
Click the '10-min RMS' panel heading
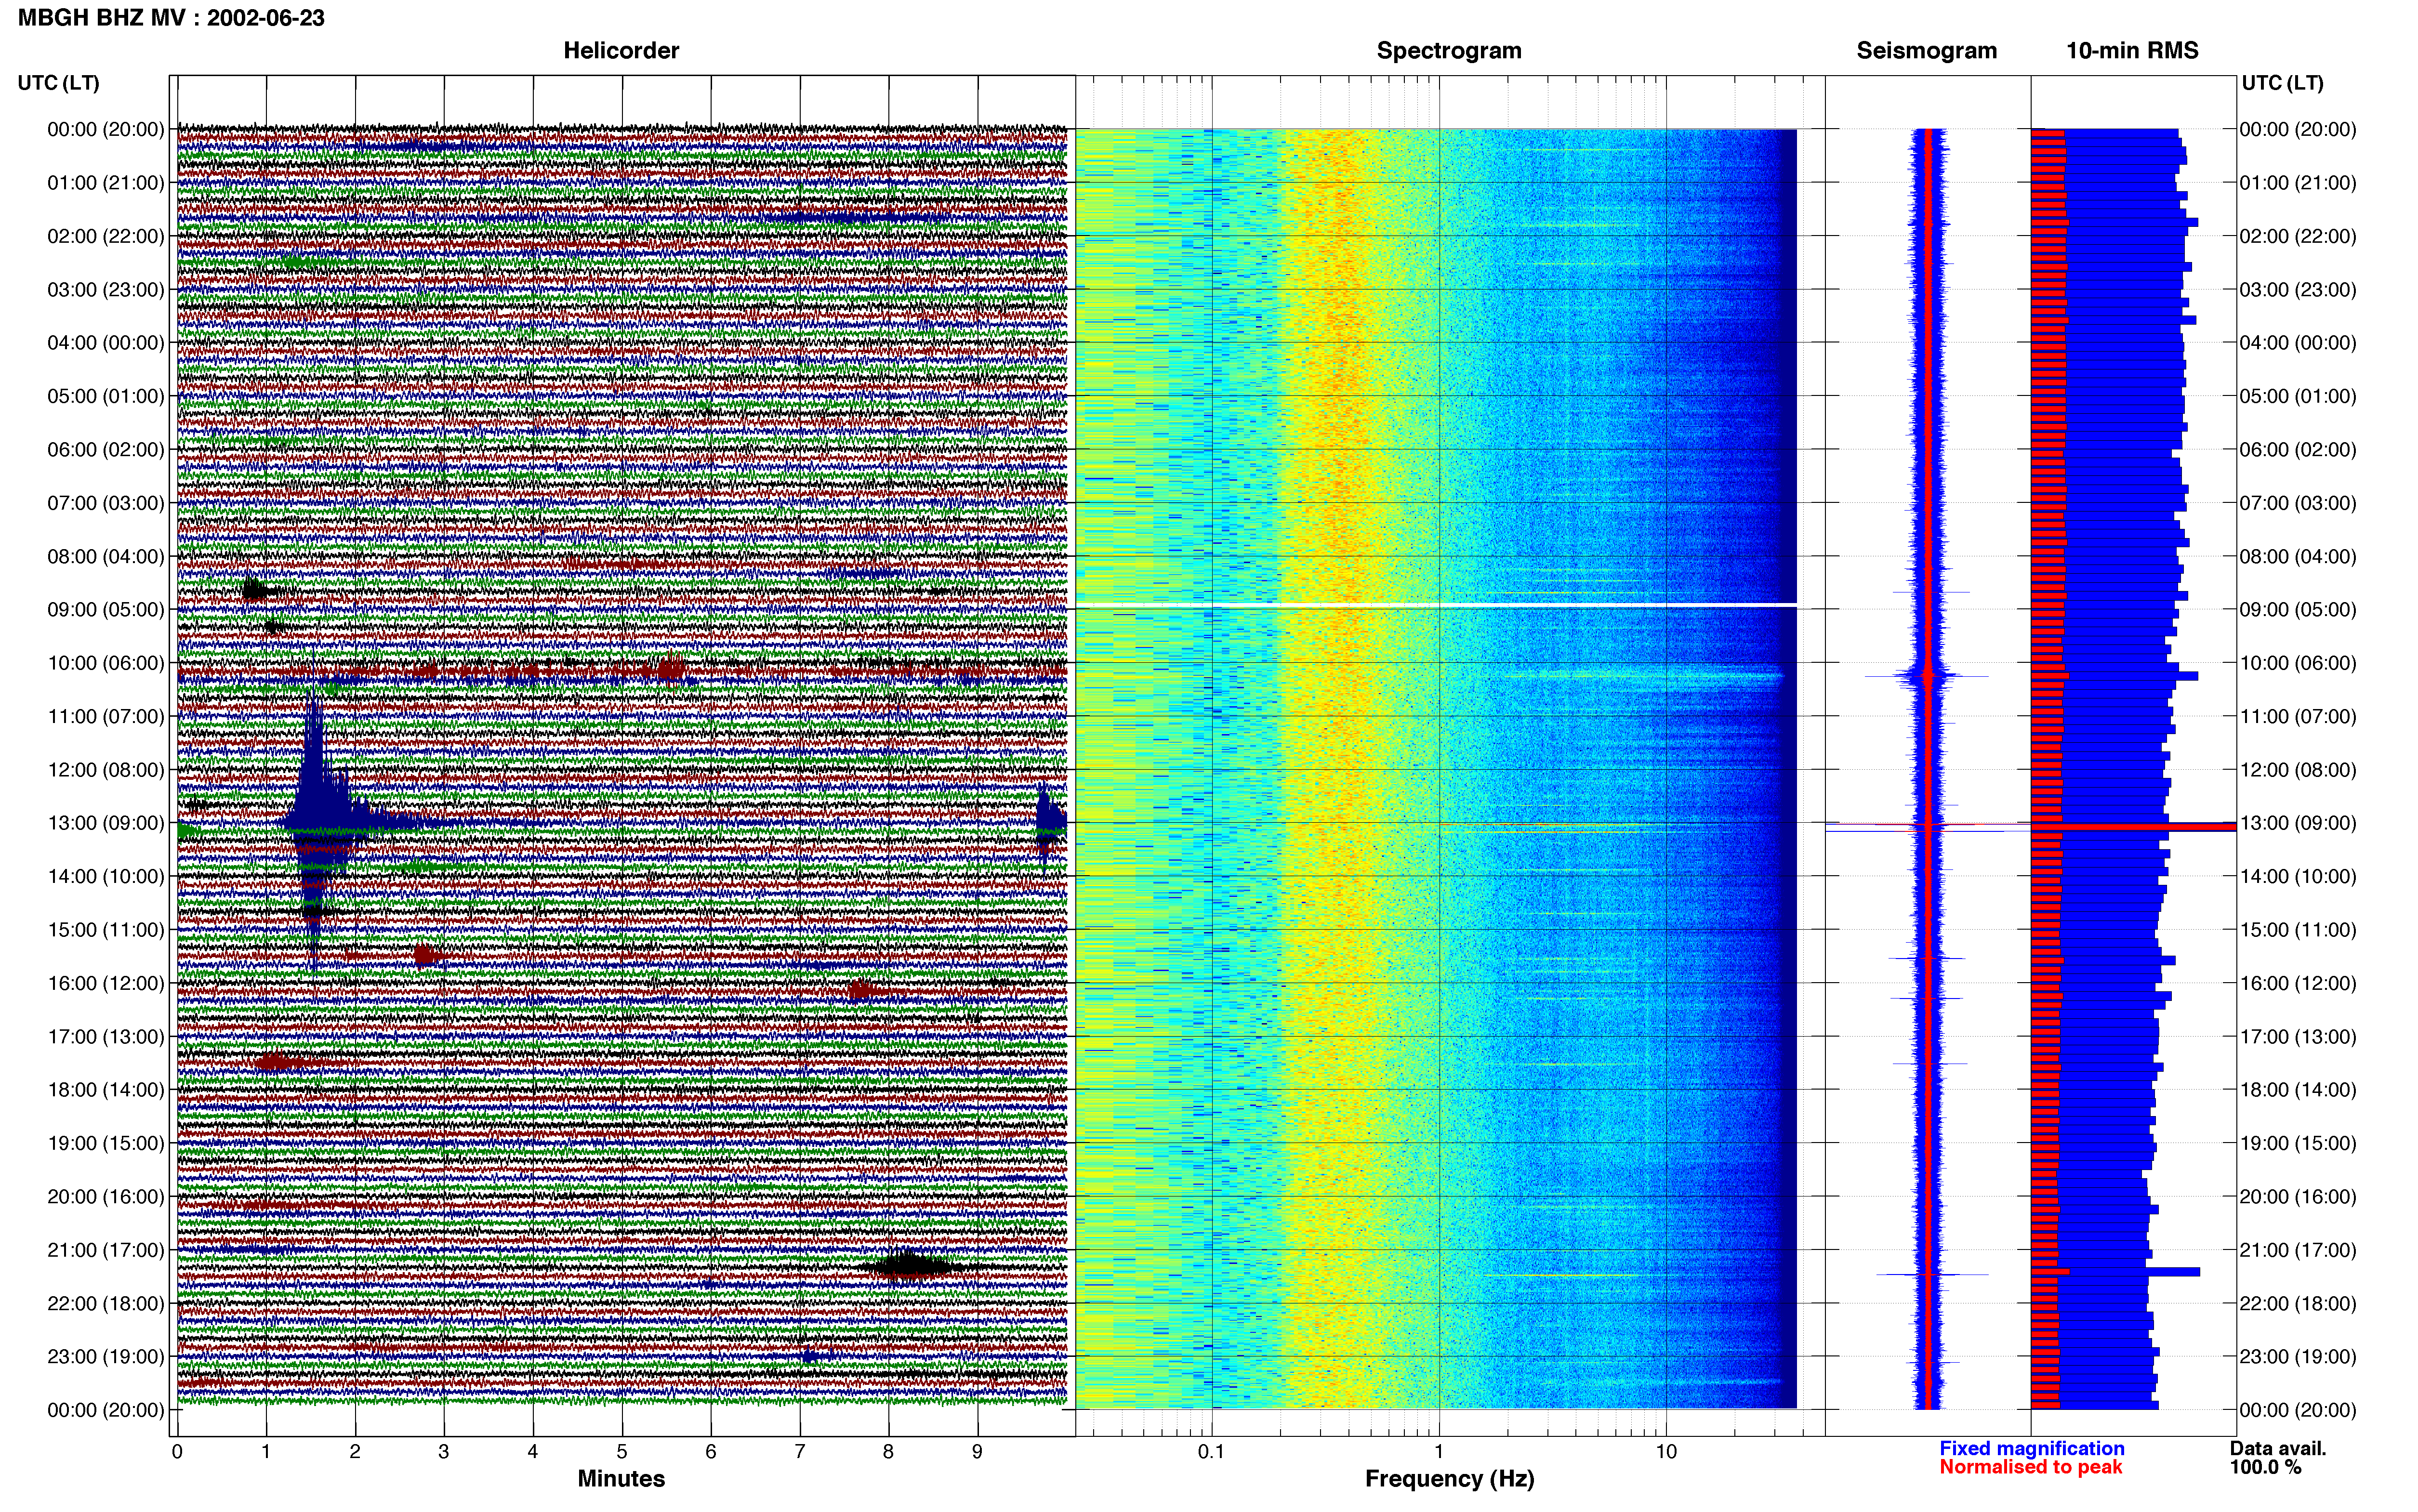2133,51
